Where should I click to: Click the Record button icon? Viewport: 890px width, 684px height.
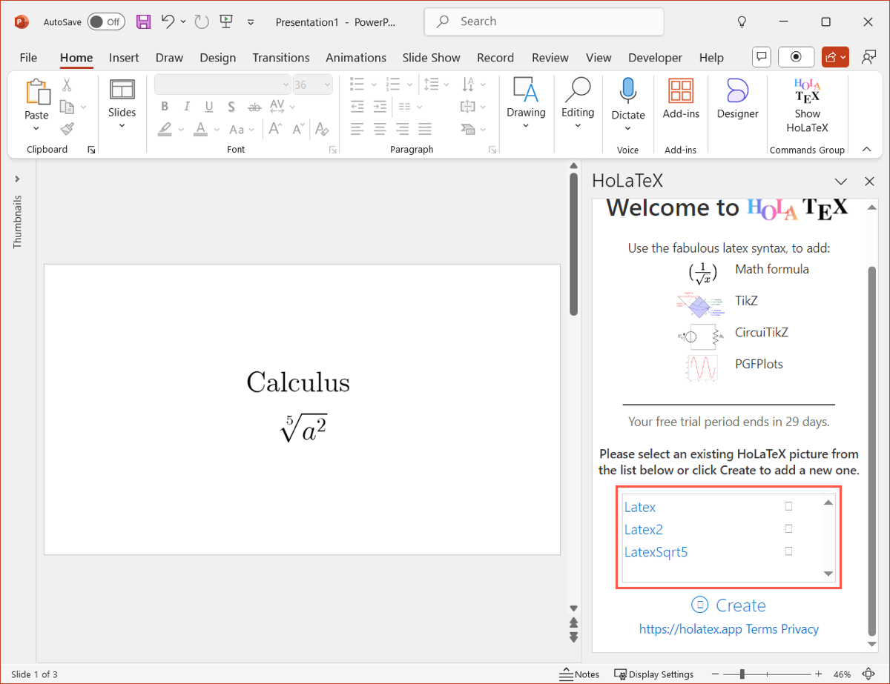[x=797, y=56]
